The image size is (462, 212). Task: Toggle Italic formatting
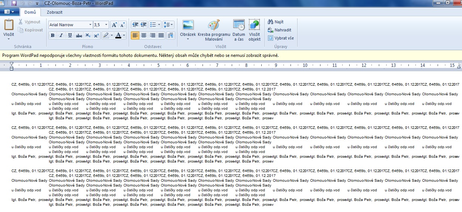coord(61,35)
